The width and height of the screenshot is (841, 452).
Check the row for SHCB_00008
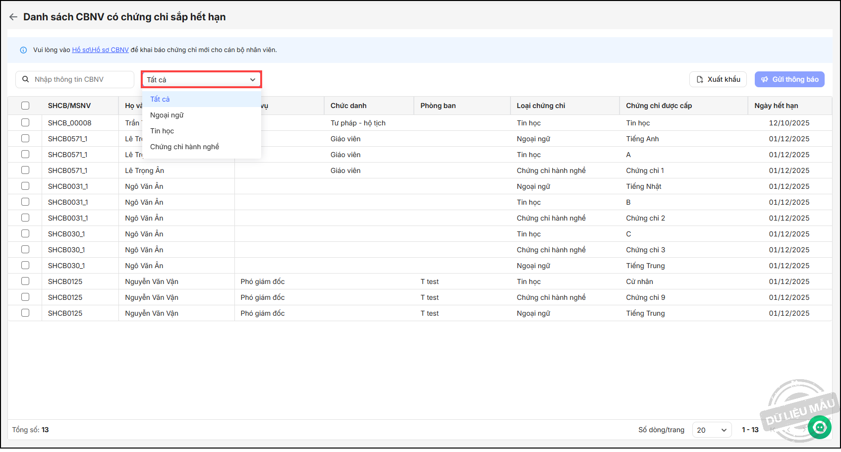click(x=25, y=122)
